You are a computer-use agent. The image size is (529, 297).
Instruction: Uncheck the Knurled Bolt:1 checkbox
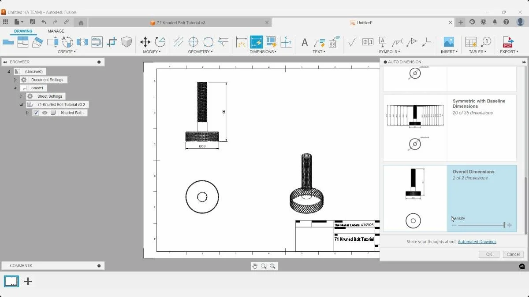tap(36, 113)
